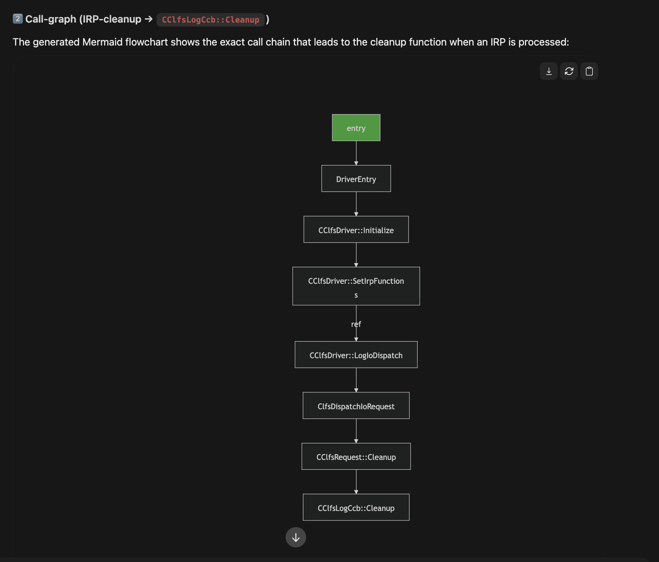Click the CClfsLogCcb::Cleanup flowchart node

pyautogui.click(x=356, y=507)
